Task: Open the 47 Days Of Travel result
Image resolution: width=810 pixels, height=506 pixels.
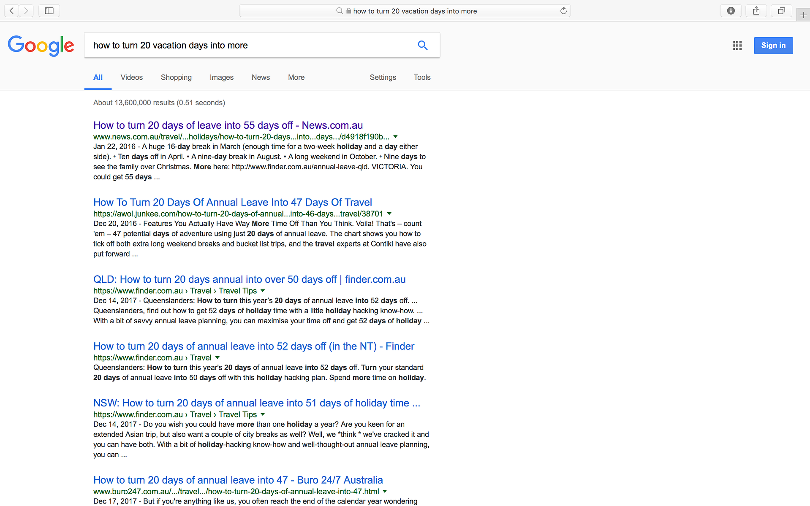Action: 233,202
